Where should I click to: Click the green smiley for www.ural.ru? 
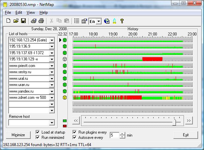pyautogui.click(x=65, y=78)
